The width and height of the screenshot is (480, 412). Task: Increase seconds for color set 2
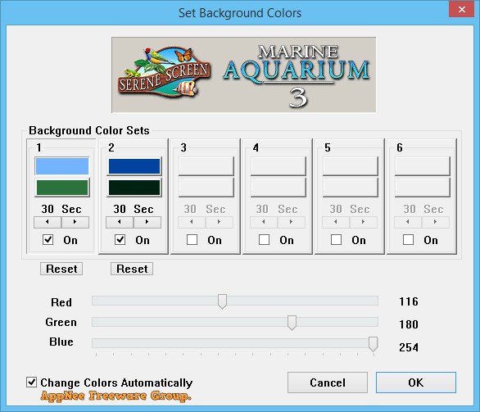(147, 222)
